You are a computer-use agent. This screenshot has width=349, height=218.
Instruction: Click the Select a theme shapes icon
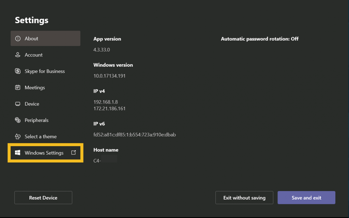pos(18,136)
